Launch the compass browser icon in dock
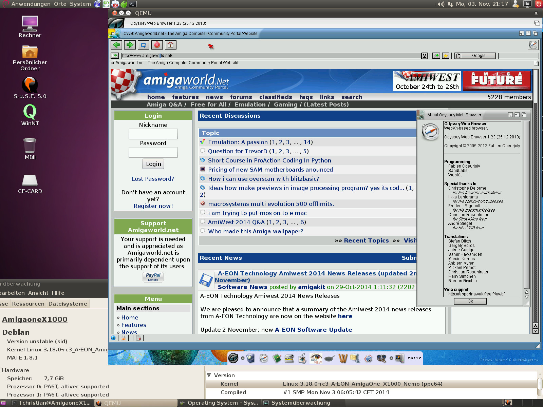Image resolution: width=543 pixels, height=407 pixels. 264,358
